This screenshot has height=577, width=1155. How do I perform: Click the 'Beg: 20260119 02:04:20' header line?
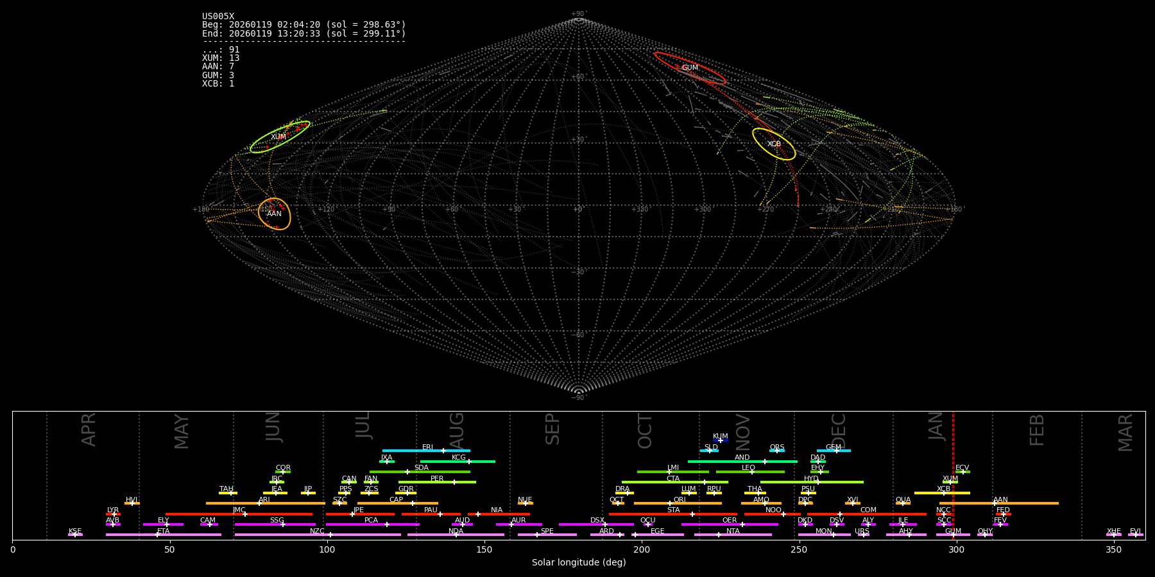304,25
